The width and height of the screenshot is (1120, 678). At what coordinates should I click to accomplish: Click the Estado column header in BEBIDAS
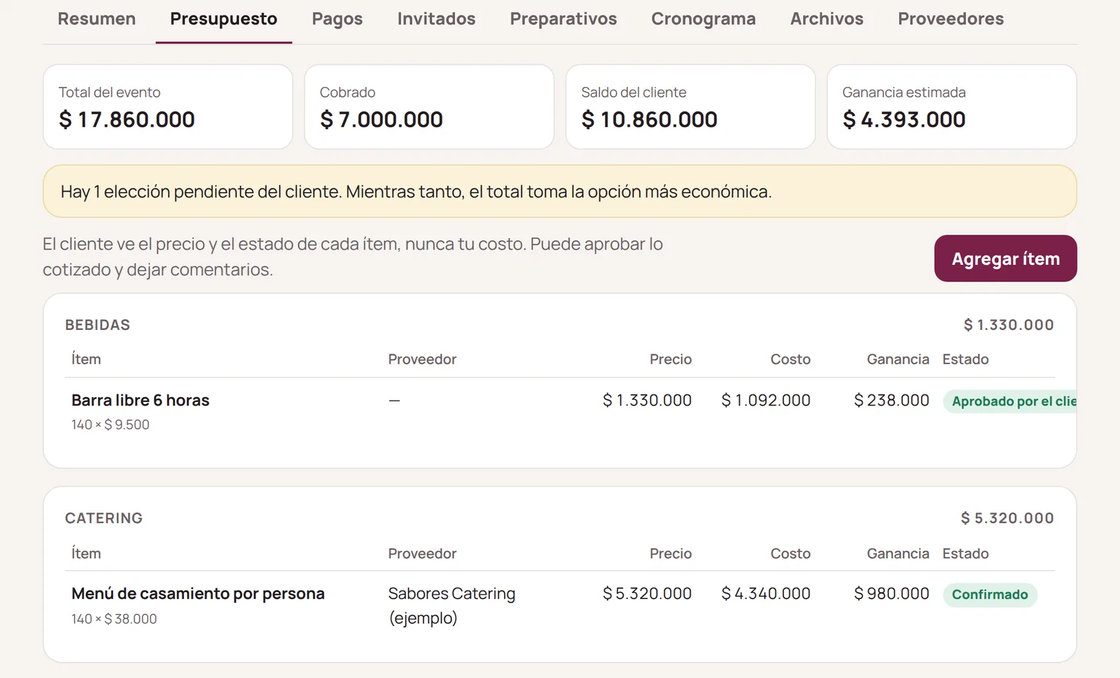point(965,359)
